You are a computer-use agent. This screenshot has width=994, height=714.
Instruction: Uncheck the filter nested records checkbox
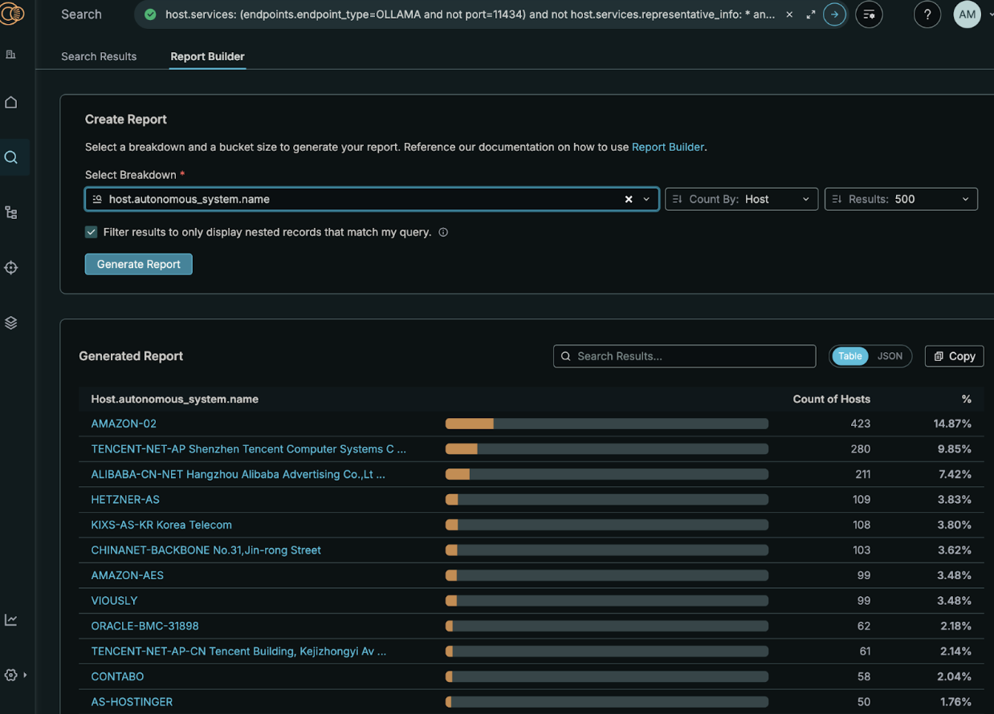point(91,232)
